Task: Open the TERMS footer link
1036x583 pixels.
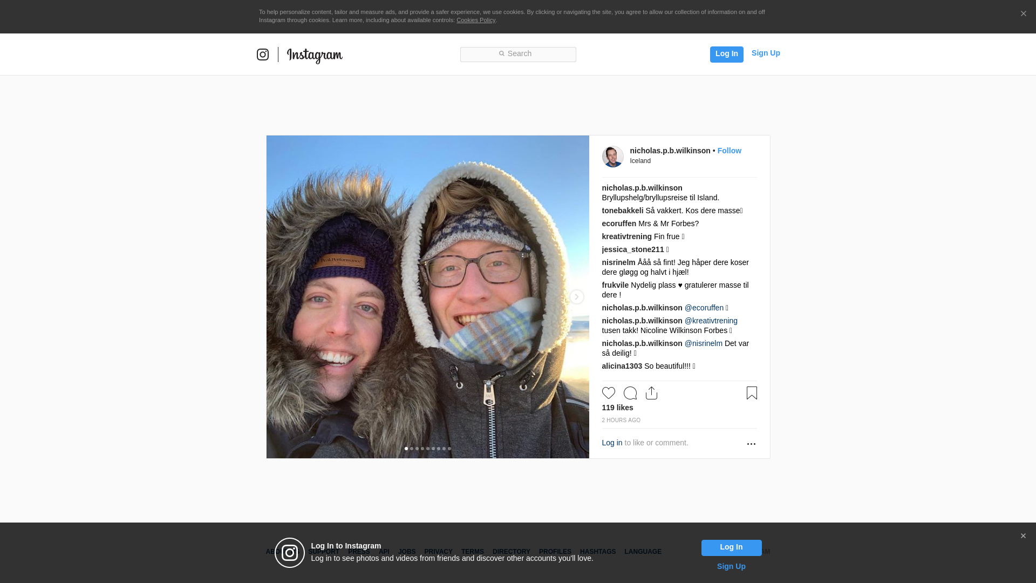Action: click(x=472, y=552)
